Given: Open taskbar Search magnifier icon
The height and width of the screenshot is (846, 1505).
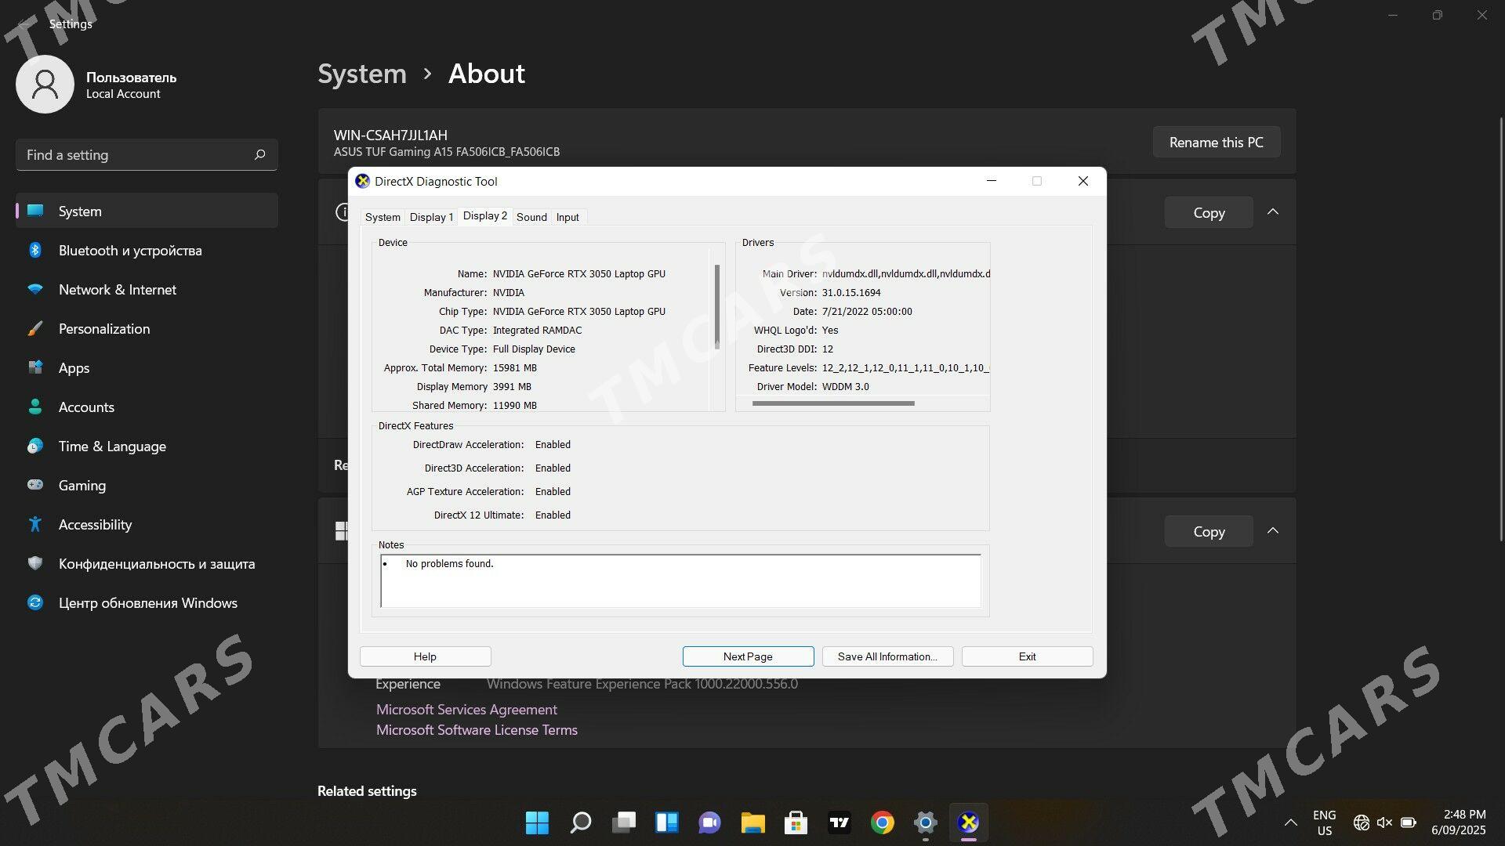Looking at the screenshot, I should 581,822.
